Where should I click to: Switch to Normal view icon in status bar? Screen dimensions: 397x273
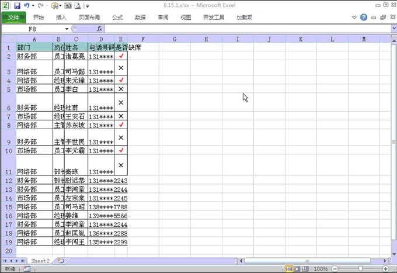coord(289,269)
